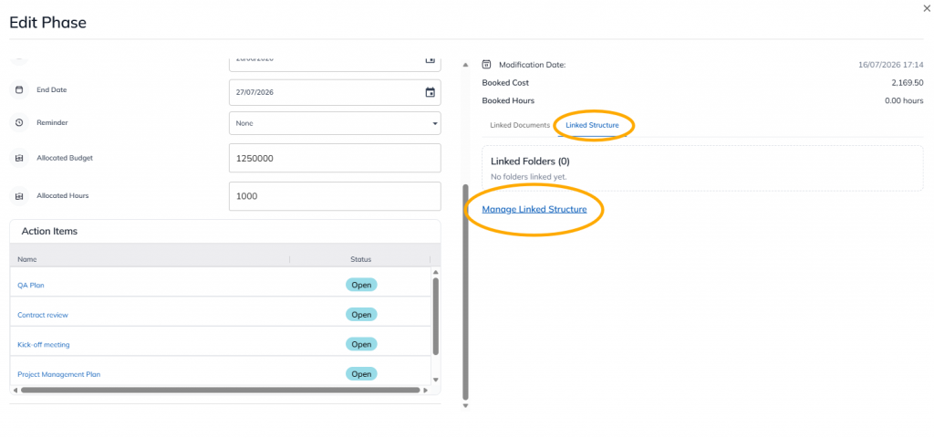Click Action Items scroll-down arrow
The image size is (934, 438).
coord(435,380)
